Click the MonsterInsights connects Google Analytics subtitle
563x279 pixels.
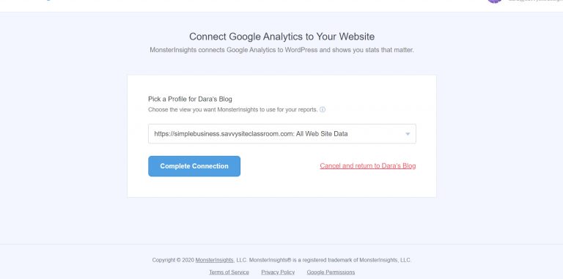coord(281,50)
